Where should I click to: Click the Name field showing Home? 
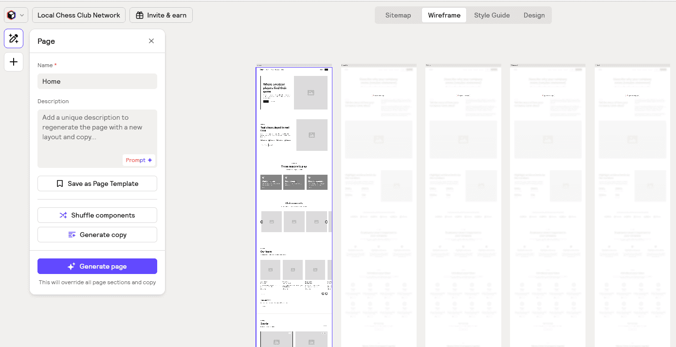(97, 81)
